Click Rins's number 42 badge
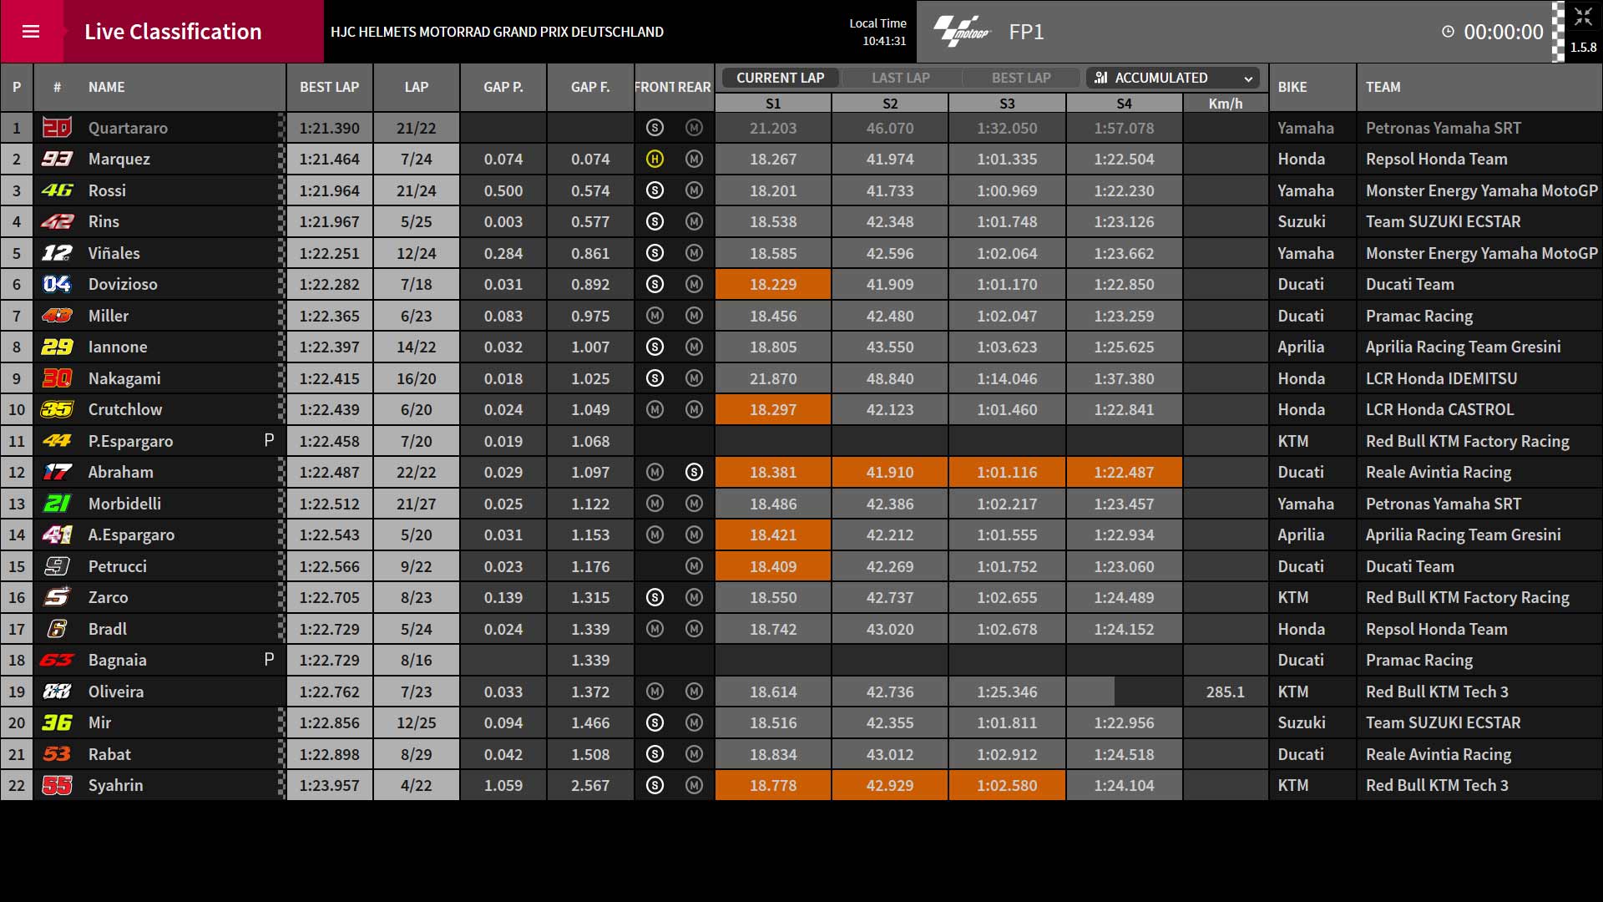1603x902 pixels. (57, 221)
